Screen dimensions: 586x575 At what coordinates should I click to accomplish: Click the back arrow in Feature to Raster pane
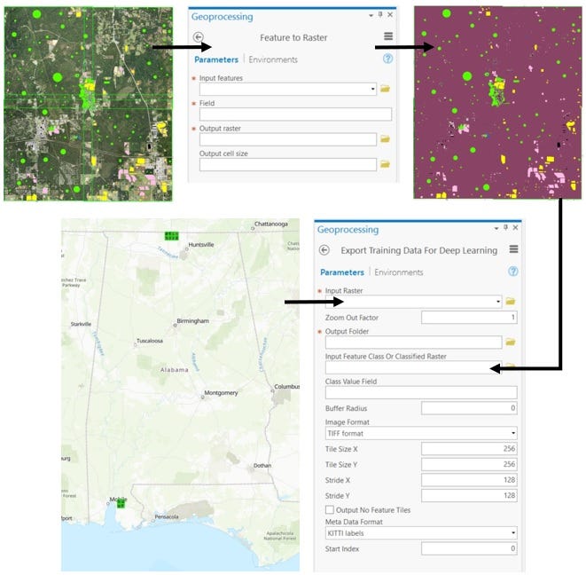click(x=198, y=37)
